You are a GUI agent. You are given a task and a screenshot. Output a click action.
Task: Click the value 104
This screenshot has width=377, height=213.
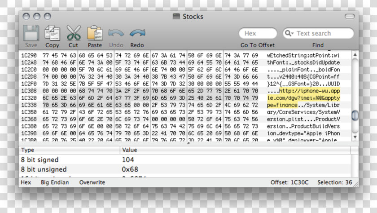pos(128,160)
